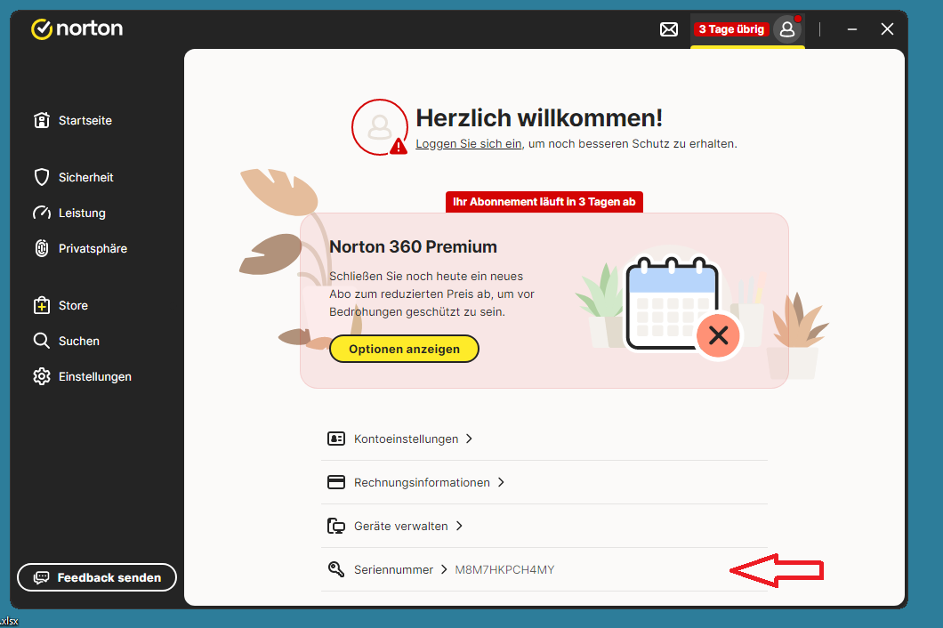Expand the Kontoeinstellungen chevron
This screenshot has height=628, width=943.
(x=469, y=439)
